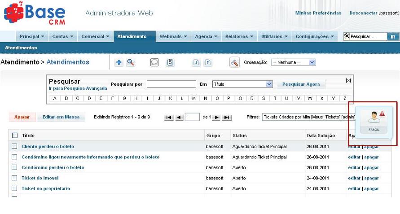Open the Configurações menu
Image resolution: width=400 pixels, height=214 pixels.
(x=314, y=36)
